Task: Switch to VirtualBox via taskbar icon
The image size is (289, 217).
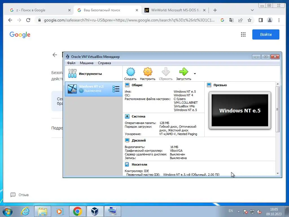Action: pyautogui.click(x=95, y=211)
